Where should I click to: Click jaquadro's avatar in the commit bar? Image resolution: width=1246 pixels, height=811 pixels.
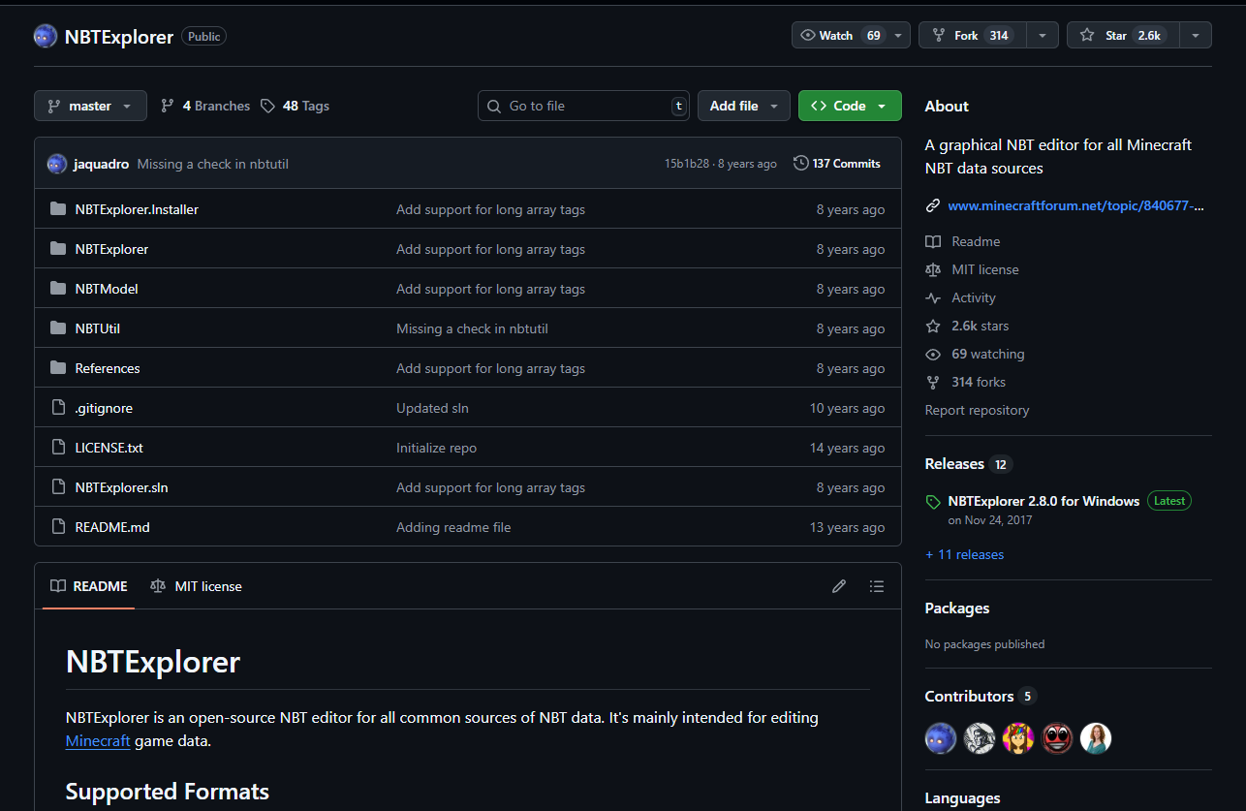pos(57,164)
